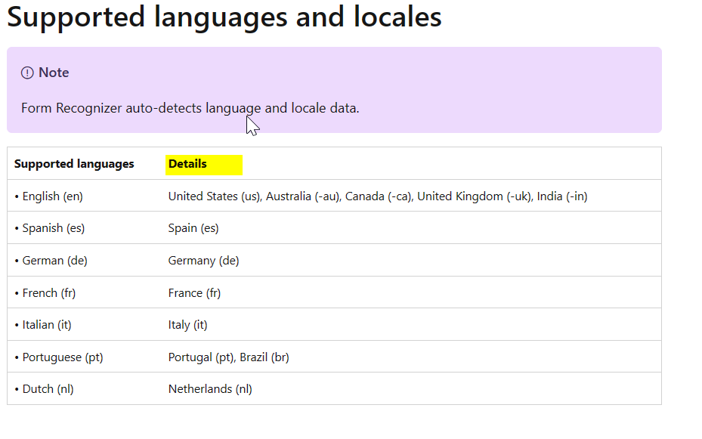The image size is (702, 439).
Task: Click the Note info icon
Action: click(x=27, y=73)
